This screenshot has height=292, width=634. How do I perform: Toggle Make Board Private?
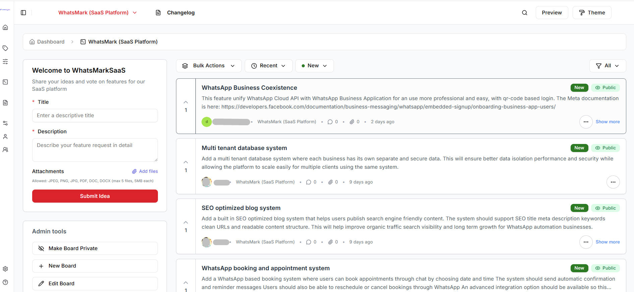95,248
